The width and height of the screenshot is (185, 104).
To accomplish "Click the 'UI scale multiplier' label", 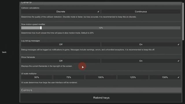I will tap(29, 73).
